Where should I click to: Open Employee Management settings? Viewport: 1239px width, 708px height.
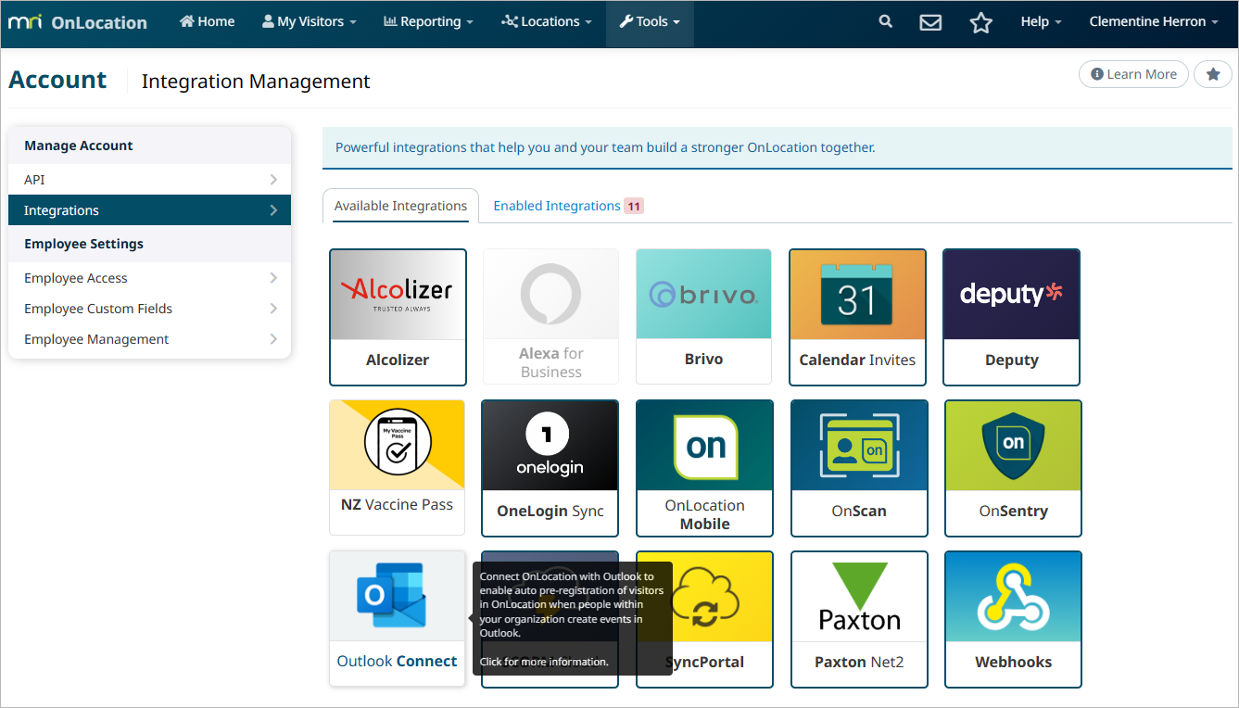149,339
